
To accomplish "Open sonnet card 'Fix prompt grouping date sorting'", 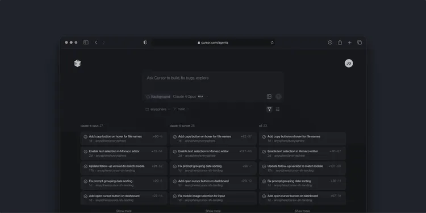I will click(x=213, y=168).
